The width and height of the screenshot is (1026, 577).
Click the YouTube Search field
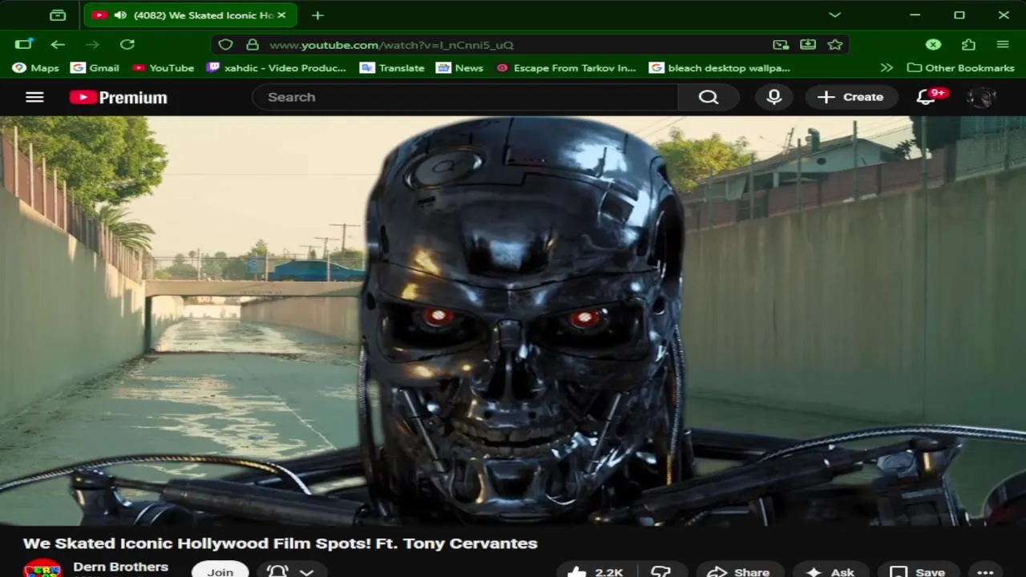pyautogui.click(x=465, y=97)
